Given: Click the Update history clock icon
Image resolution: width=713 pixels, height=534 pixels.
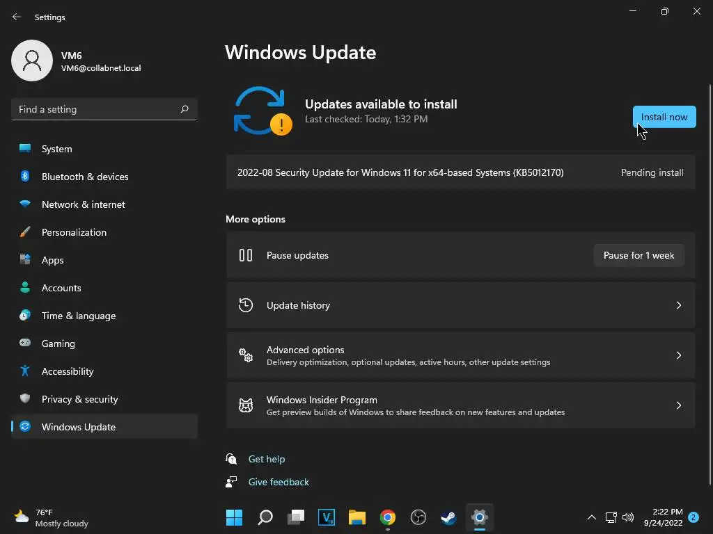Looking at the screenshot, I should (x=246, y=305).
